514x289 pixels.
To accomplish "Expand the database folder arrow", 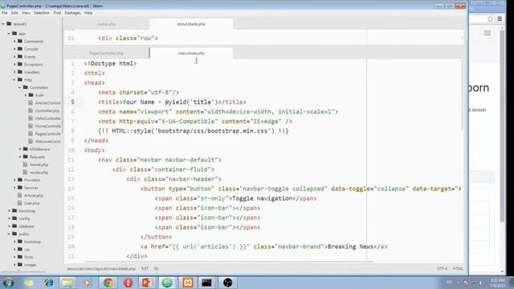I will click(x=9, y=226).
